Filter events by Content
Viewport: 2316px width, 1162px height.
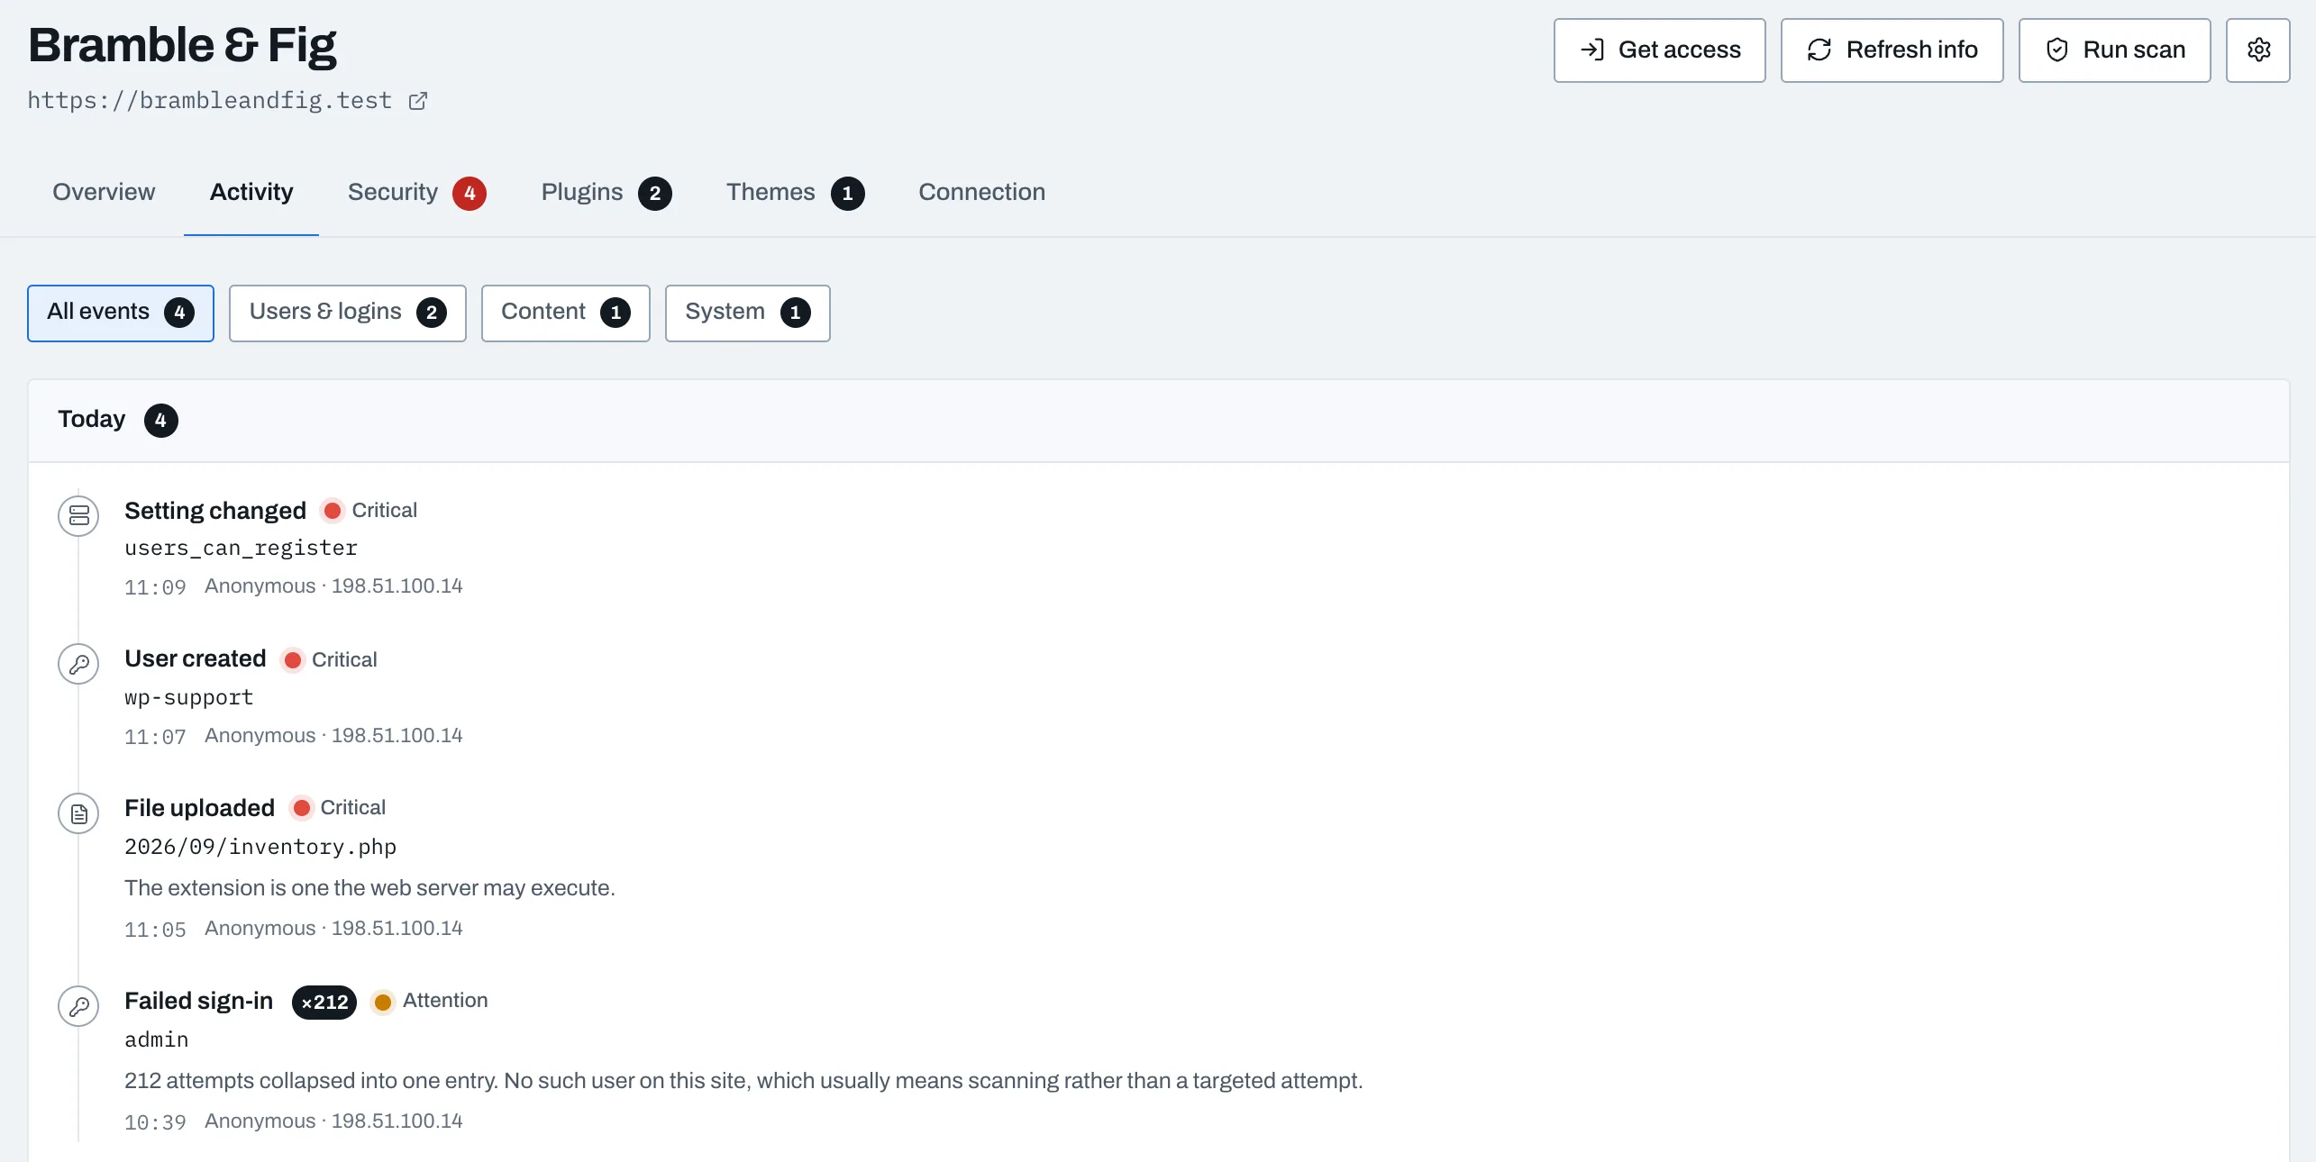click(566, 313)
